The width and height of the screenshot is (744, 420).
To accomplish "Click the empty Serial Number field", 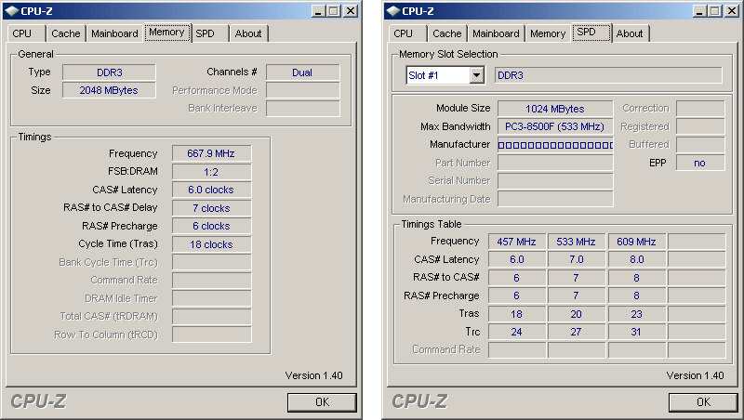I will point(555,181).
